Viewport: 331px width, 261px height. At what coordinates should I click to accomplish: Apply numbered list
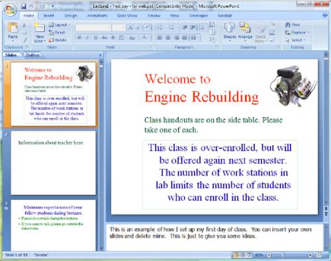tap(171, 28)
